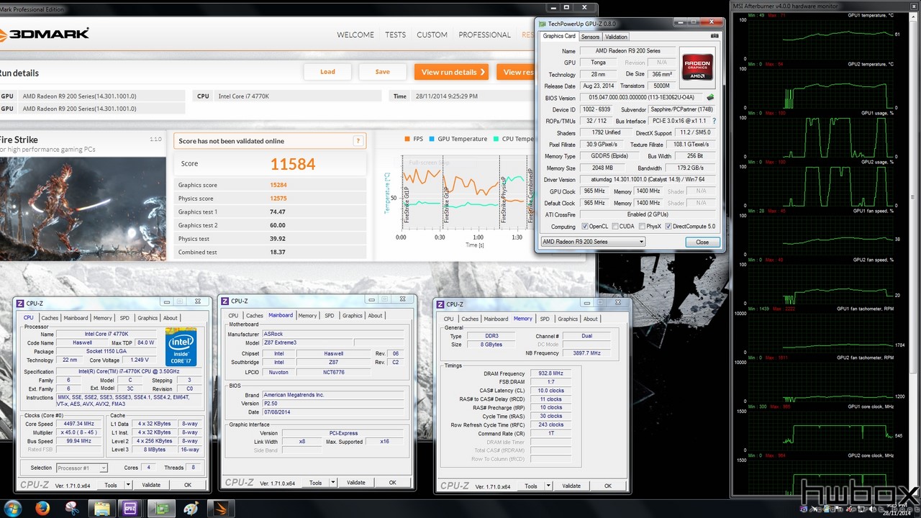This screenshot has height=518, width=921.
Task: Click GPU-Z screenshot camera icon
Action: [x=714, y=36]
